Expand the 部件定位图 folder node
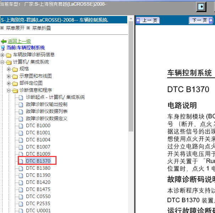The height and width of the screenshot is (213, 215). pos(9,83)
